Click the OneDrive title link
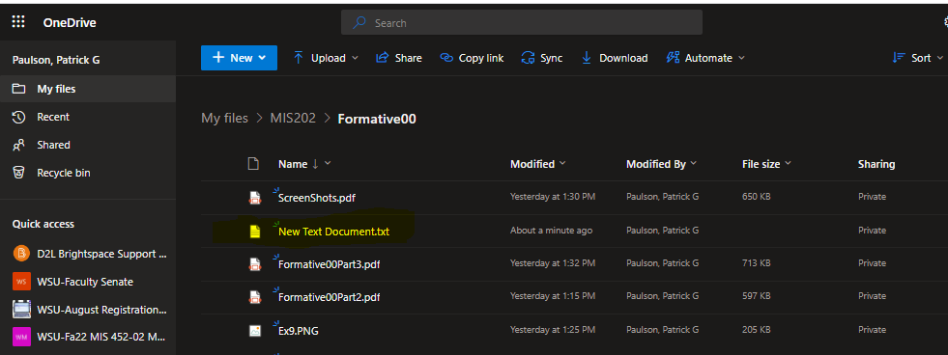948x355 pixels. point(70,23)
